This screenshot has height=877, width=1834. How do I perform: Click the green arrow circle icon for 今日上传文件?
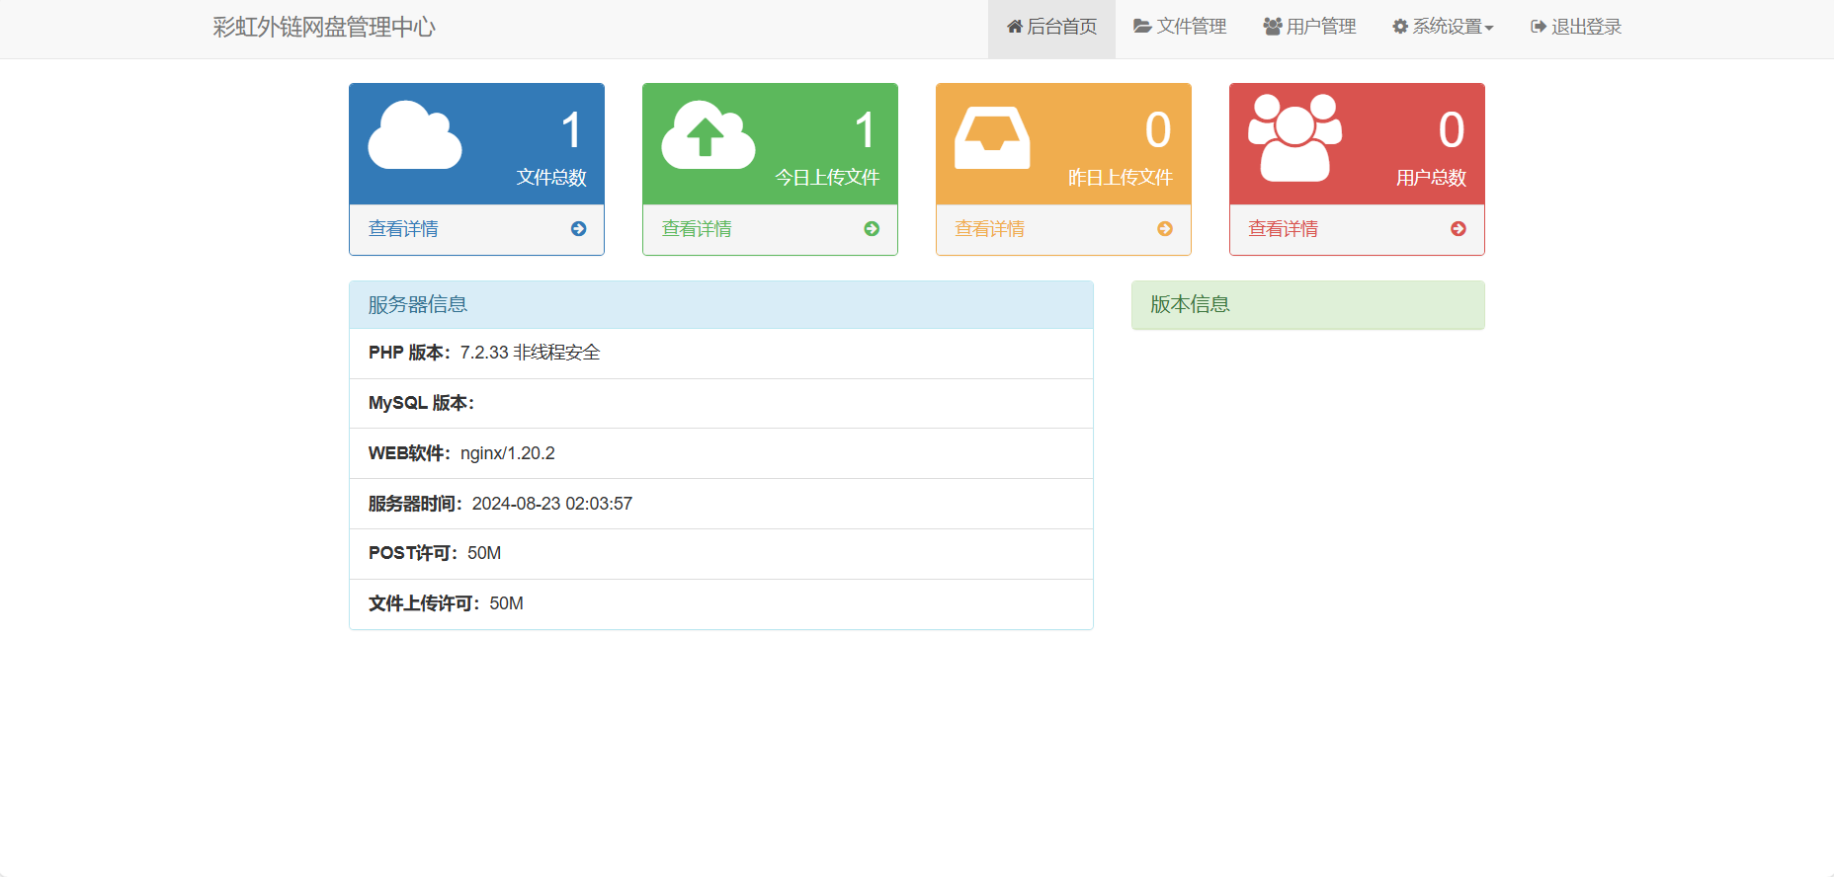click(x=872, y=229)
